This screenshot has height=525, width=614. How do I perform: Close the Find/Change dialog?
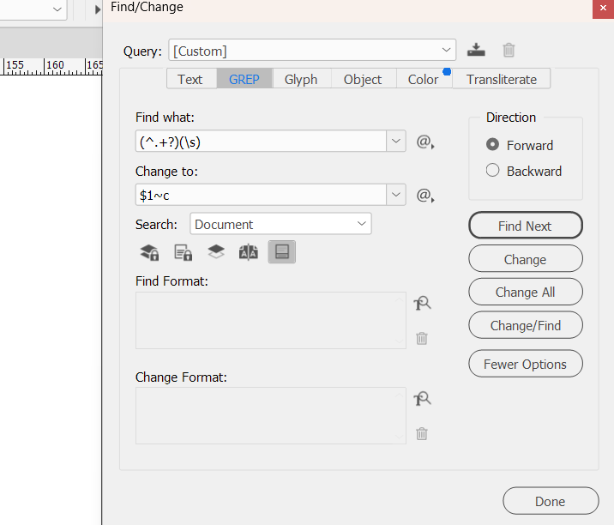pyautogui.click(x=603, y=9)
